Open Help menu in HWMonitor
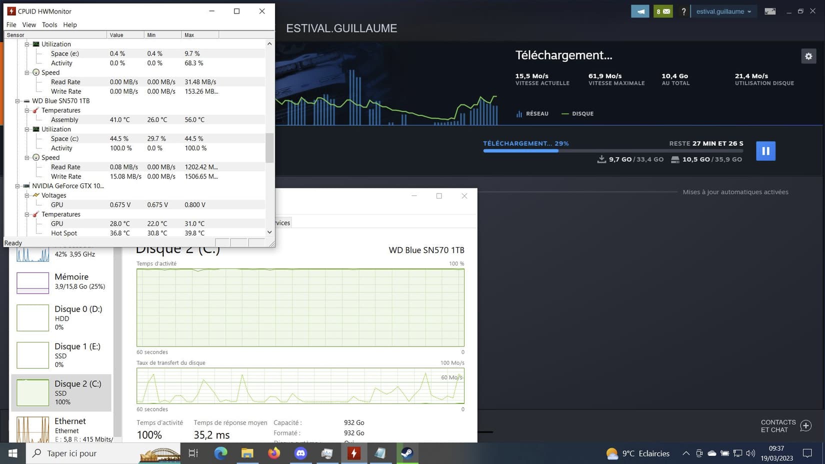The image size is (825, 464). (70, 24)
